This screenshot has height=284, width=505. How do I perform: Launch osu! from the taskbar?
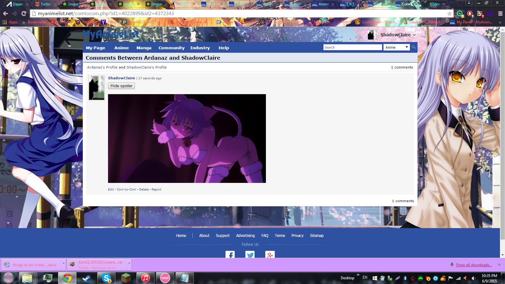click(x=165, y=278)
